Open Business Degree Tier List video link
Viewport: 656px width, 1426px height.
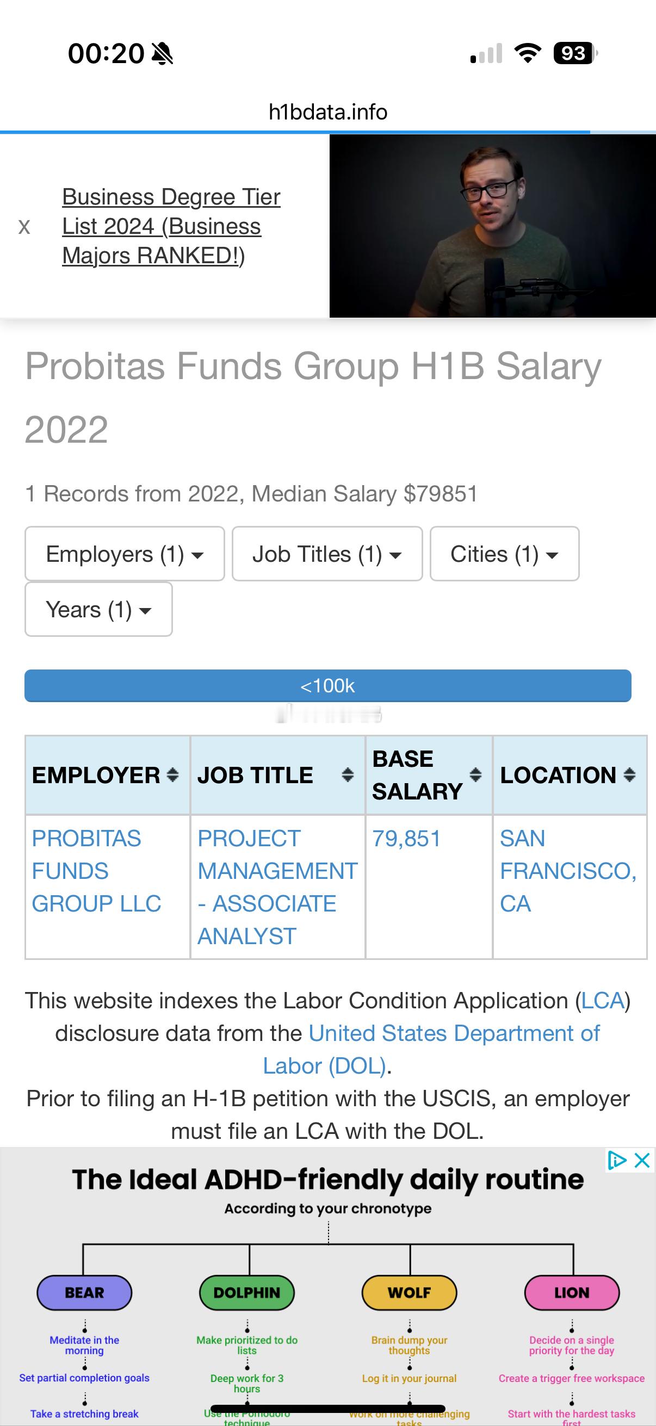coord(171,226)
